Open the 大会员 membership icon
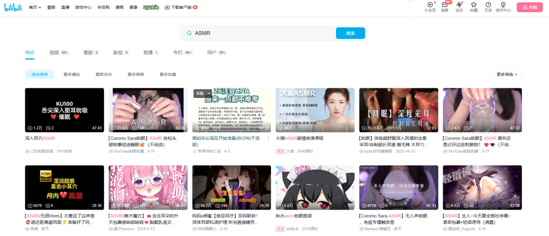The image size is (549, 236). pos(430,5)
